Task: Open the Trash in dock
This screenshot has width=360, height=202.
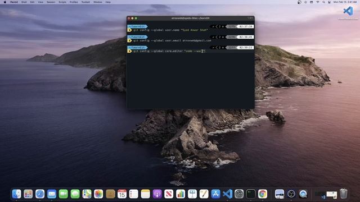Action: click(x=344, y=194)
